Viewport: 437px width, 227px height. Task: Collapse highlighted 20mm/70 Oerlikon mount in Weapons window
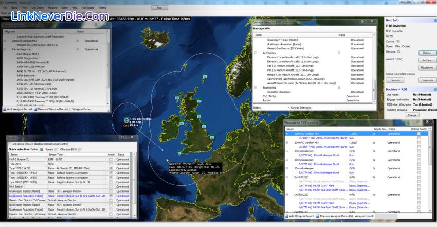287,134
